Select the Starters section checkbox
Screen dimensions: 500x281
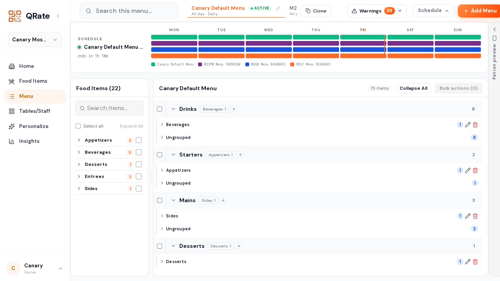tap(159, 155)
